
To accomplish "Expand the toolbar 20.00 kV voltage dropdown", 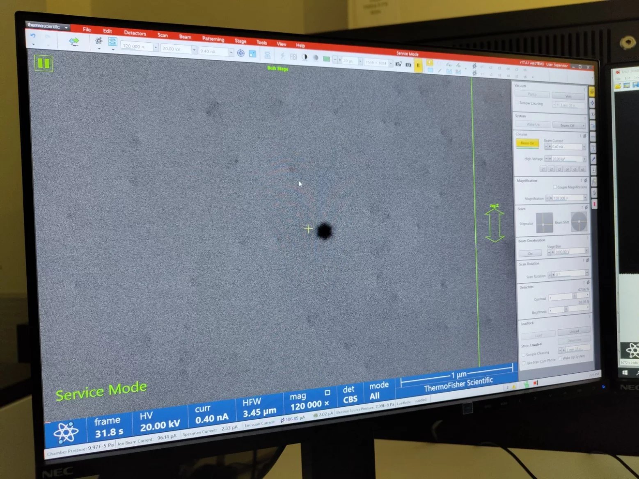I will tap(194, 50).
